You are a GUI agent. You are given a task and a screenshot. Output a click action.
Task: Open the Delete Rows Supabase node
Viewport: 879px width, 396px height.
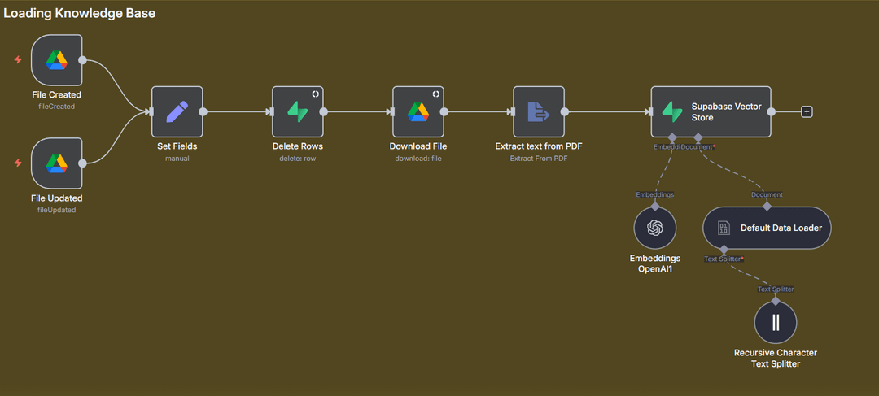[x=297, y=112]
